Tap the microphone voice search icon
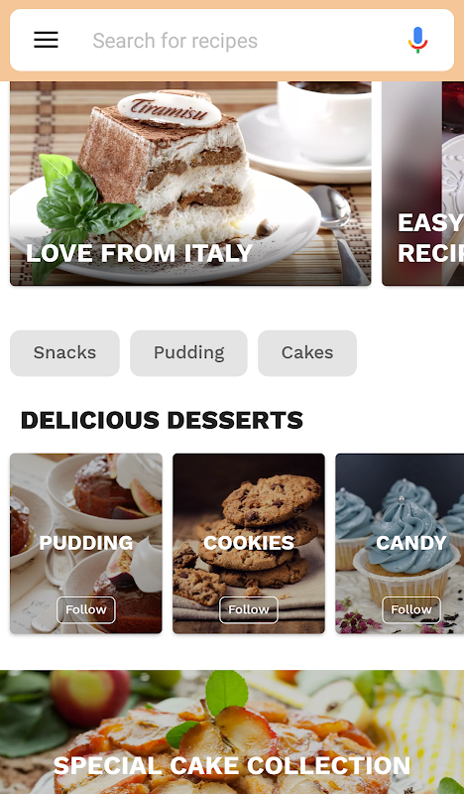The image size is (464, 794). coord(417,40)
